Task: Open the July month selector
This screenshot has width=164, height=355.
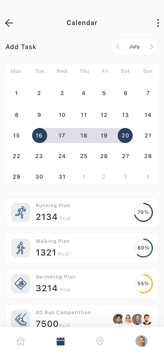Action: coord(135,47)
